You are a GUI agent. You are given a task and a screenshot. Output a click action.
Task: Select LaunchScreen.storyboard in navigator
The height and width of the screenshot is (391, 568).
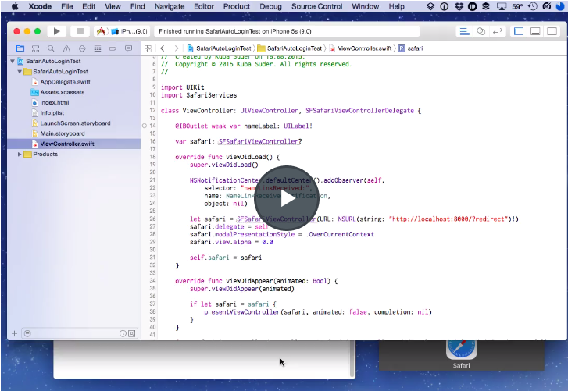click(x=75, y=123)
